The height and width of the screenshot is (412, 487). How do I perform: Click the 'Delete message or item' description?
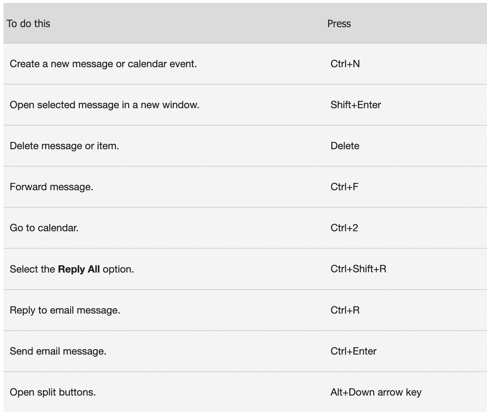point(64,146)
